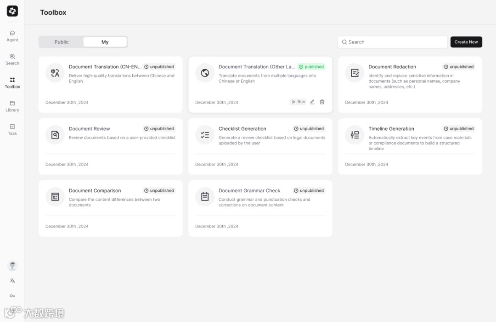Image resolution: width=496 pixels, height=322 pixels.
Task: Select the Toolbox sidebar item
Action: pyautogui.click(x=12, y=83)
